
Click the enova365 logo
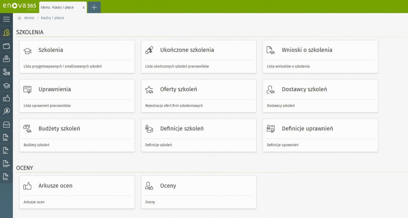[x=18, y=6]
